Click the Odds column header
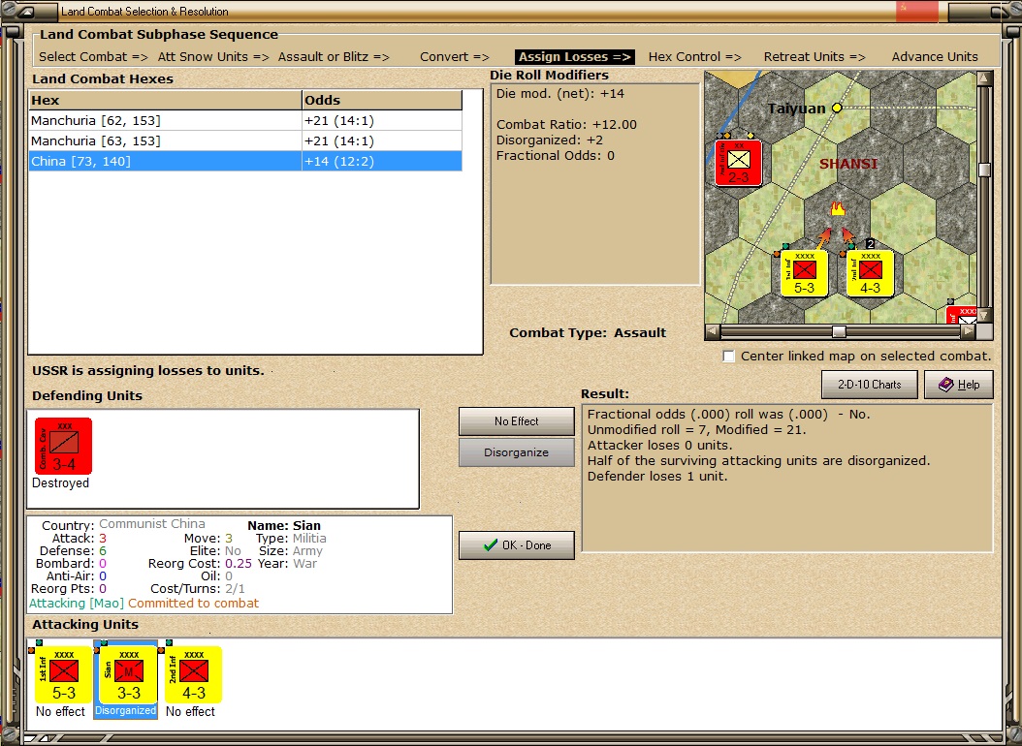The width and height of the screenshot is (1022, 746). click(382, 100)
